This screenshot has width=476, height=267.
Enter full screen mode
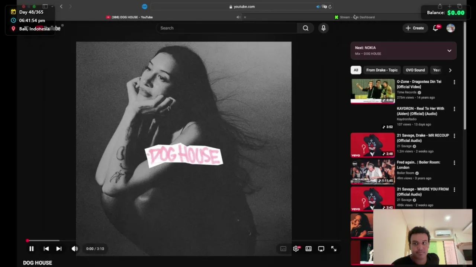coord(334,249)
